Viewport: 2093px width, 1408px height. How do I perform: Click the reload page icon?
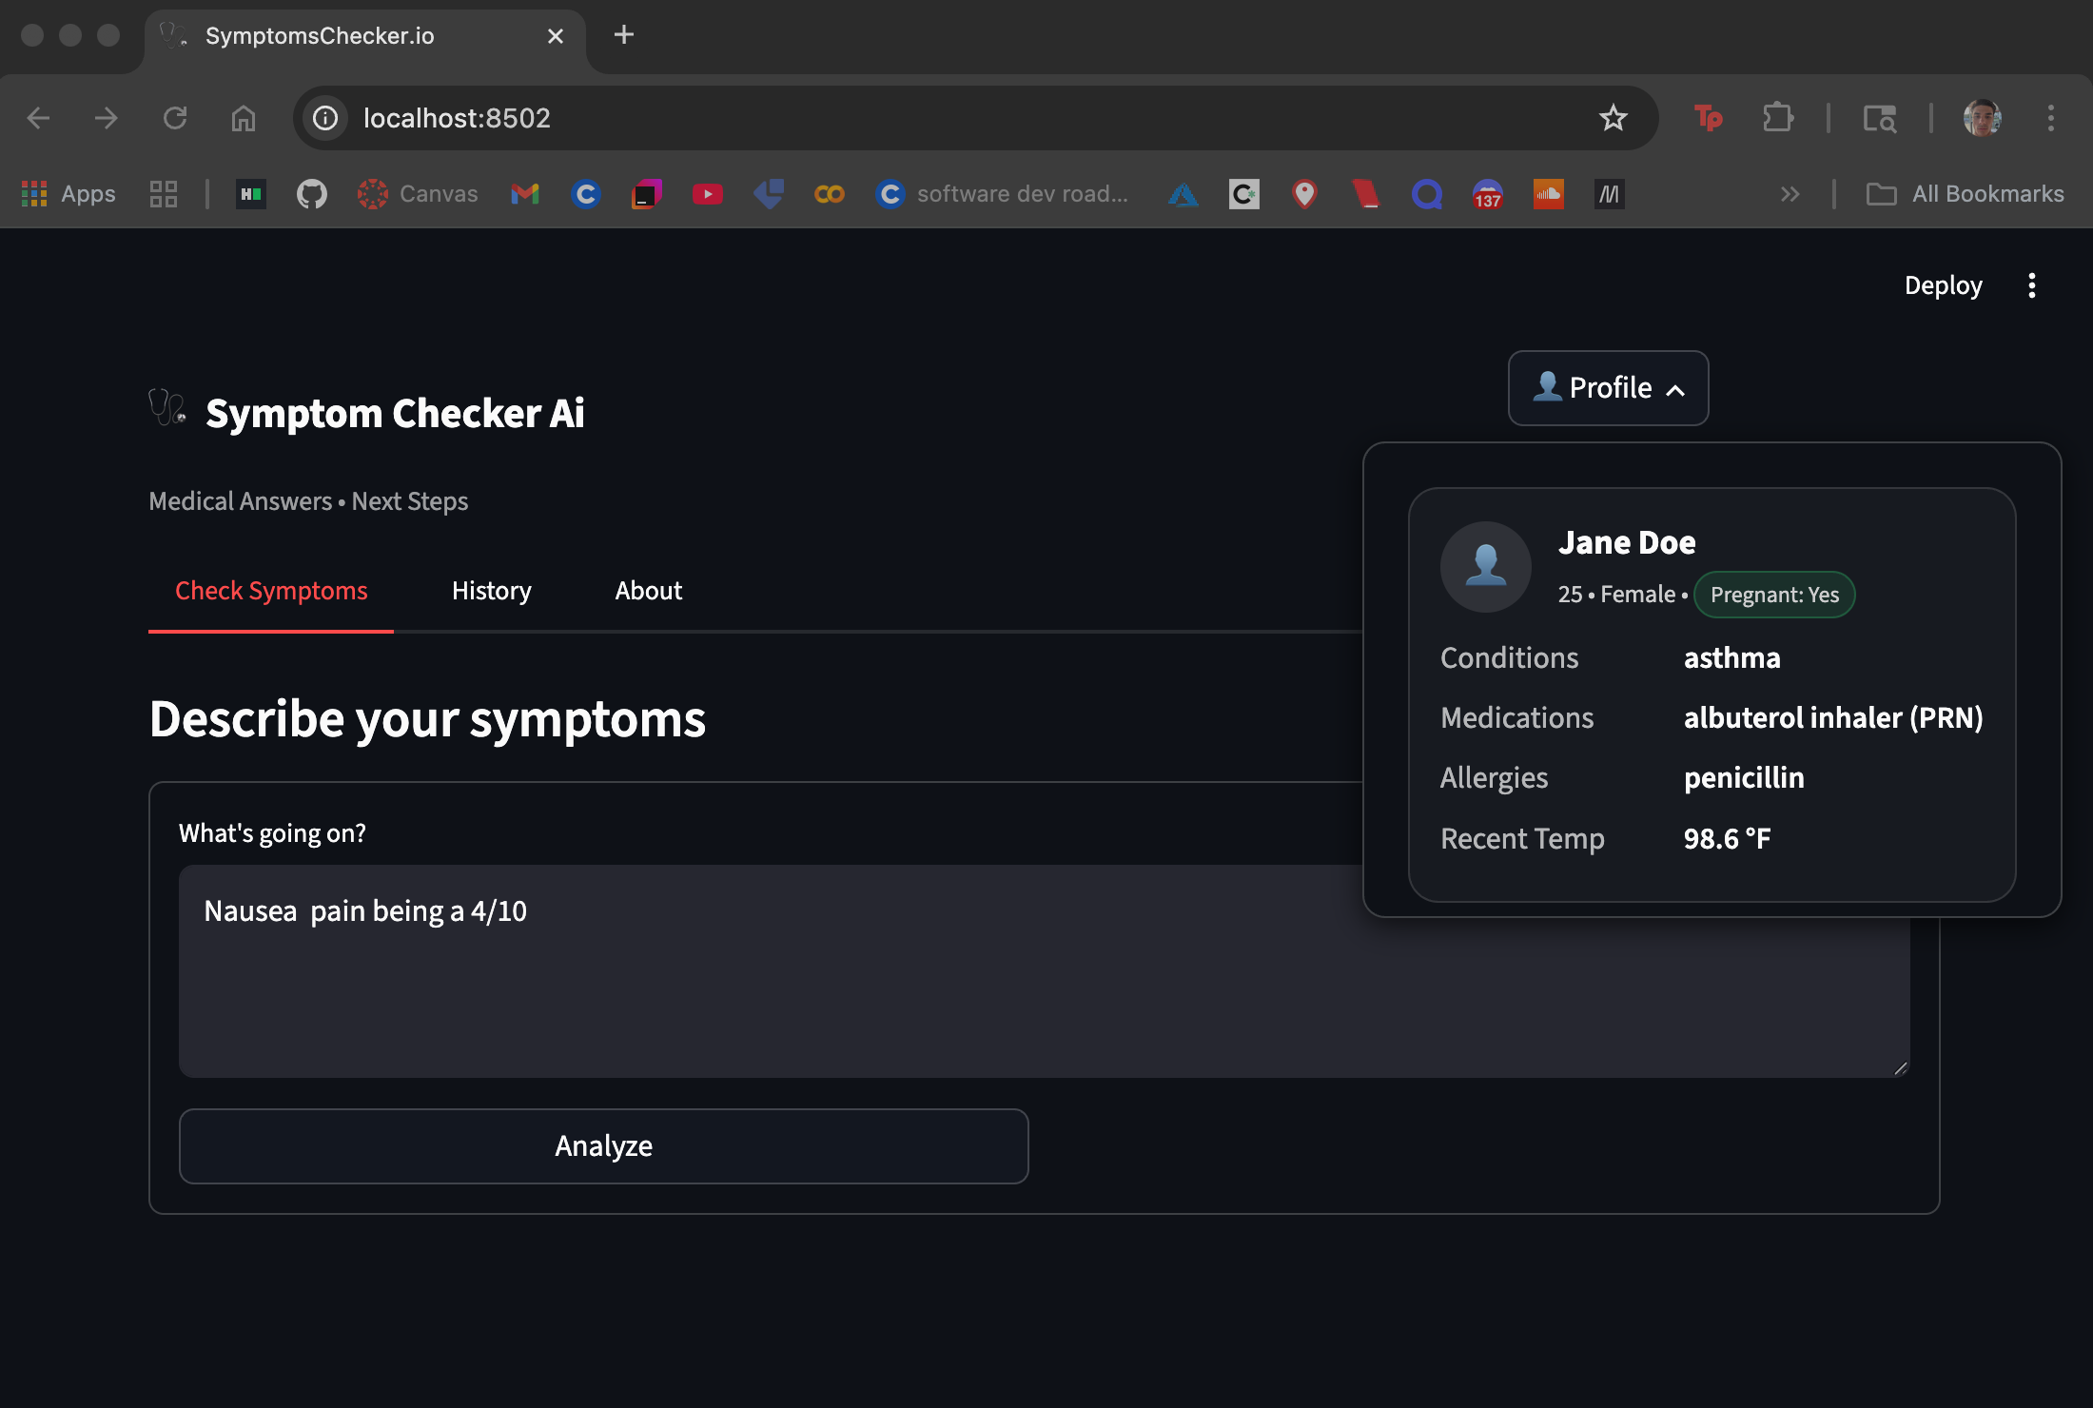click(175, 118)
